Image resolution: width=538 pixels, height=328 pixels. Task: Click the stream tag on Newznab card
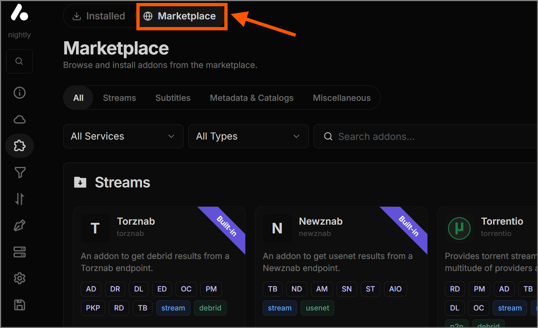tap(280, 308)
